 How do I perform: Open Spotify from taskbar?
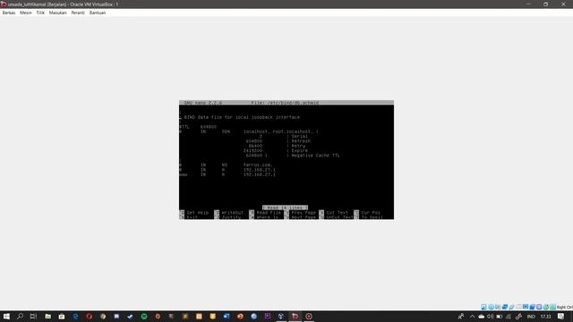pos(144,316)
